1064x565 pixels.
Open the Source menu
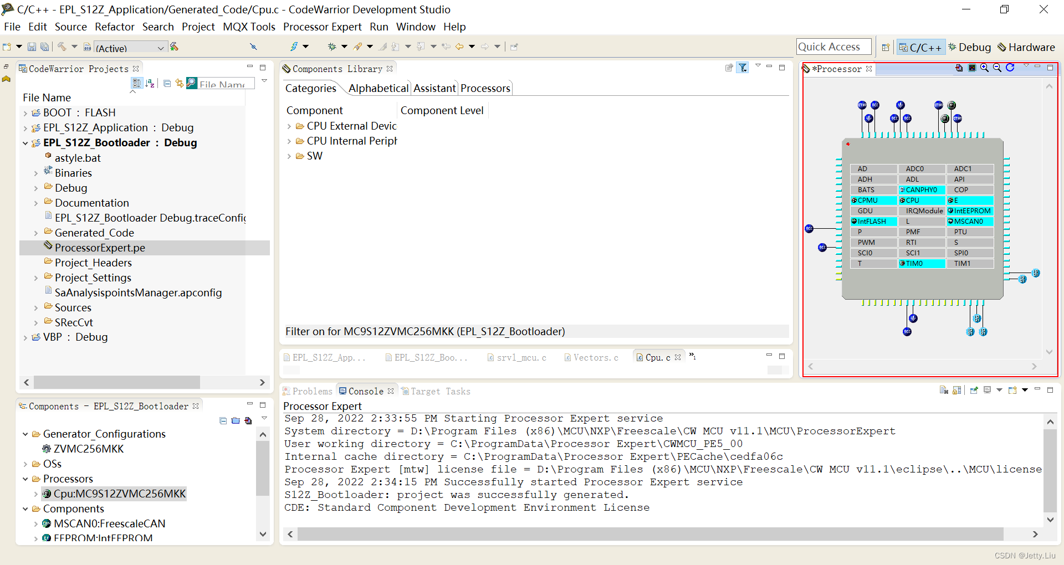pos(70,27)
